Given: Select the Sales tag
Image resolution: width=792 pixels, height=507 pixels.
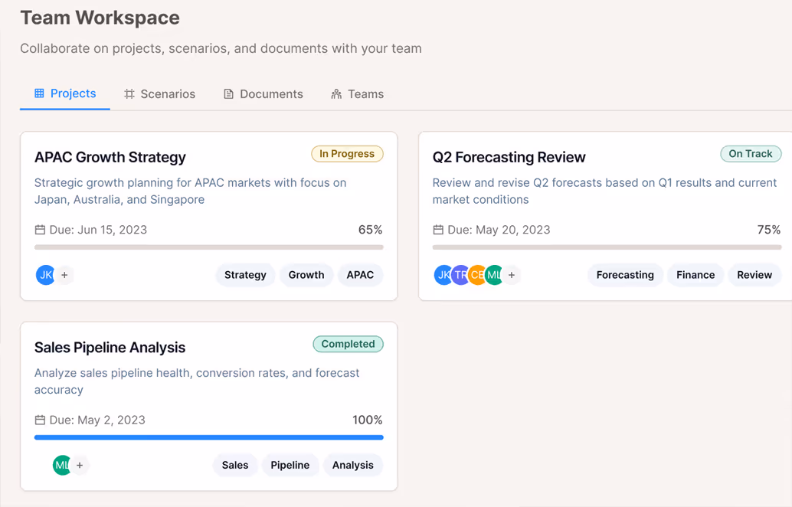Looking at the screenshot, I should 235,465.
